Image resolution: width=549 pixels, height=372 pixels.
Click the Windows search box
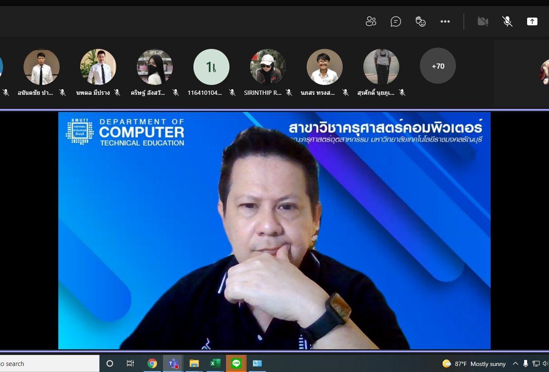click(x=49, y=363)
